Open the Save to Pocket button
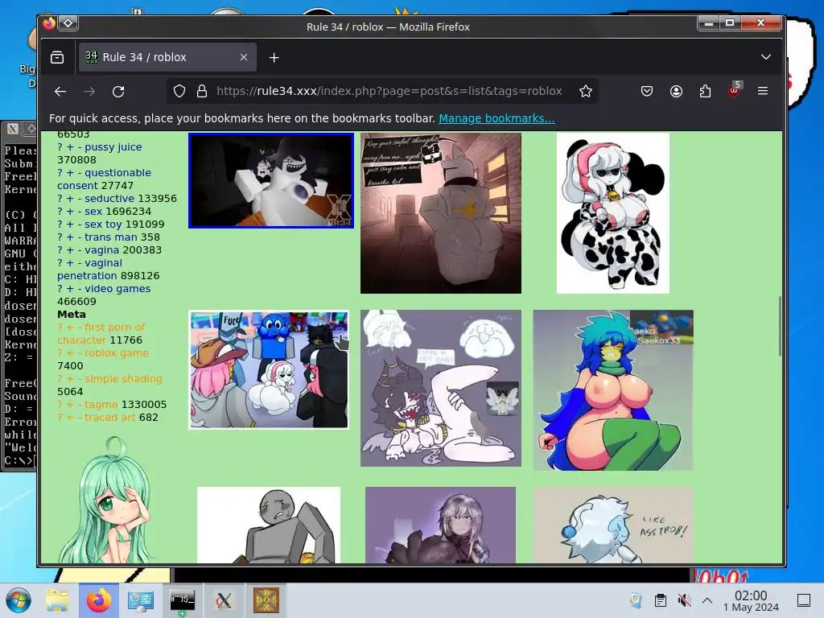The width and height of the screenshot is (824, 618). [x=647, y=92]
